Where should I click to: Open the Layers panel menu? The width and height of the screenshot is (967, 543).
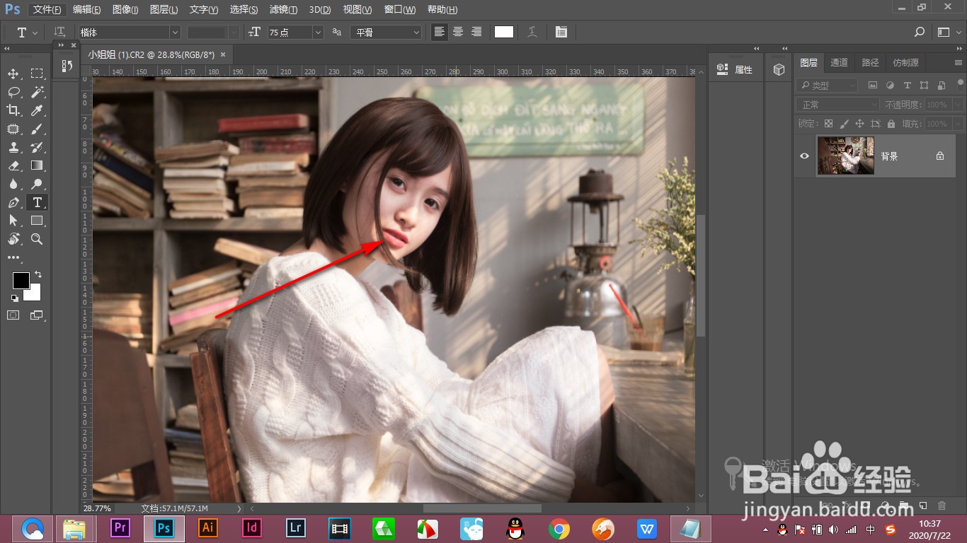958,63
